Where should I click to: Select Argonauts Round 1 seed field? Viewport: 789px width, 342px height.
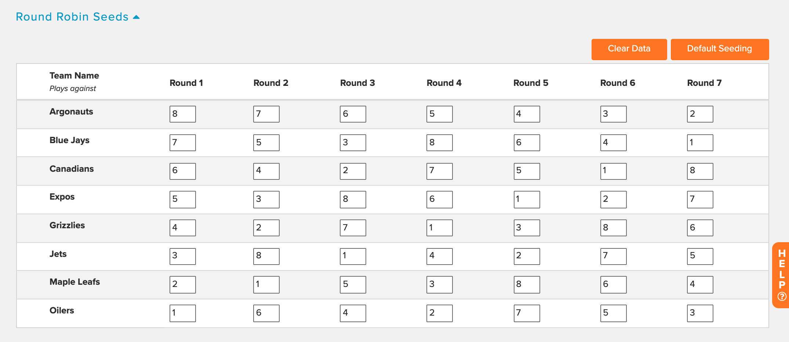183,114
